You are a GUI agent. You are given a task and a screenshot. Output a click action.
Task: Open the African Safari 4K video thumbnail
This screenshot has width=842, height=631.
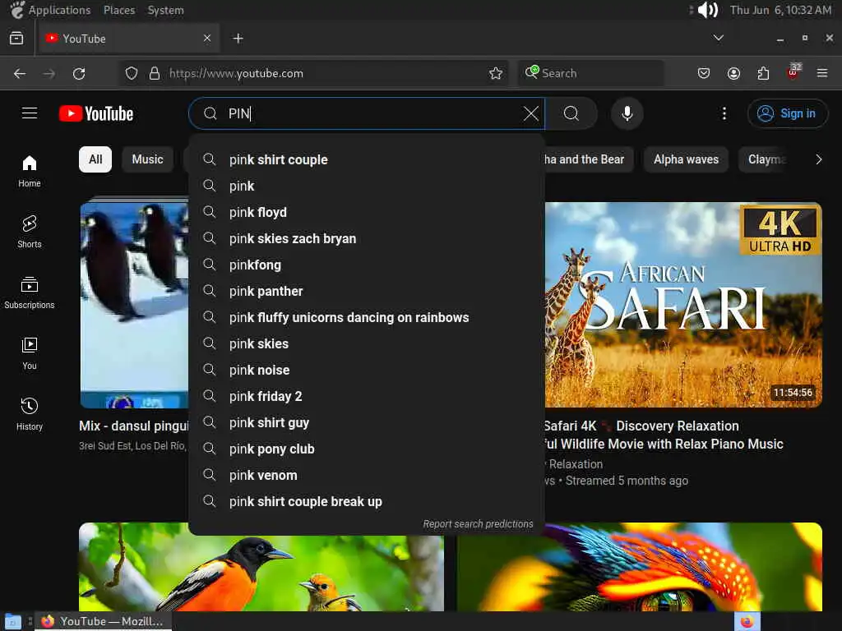(x=683, y=304)
